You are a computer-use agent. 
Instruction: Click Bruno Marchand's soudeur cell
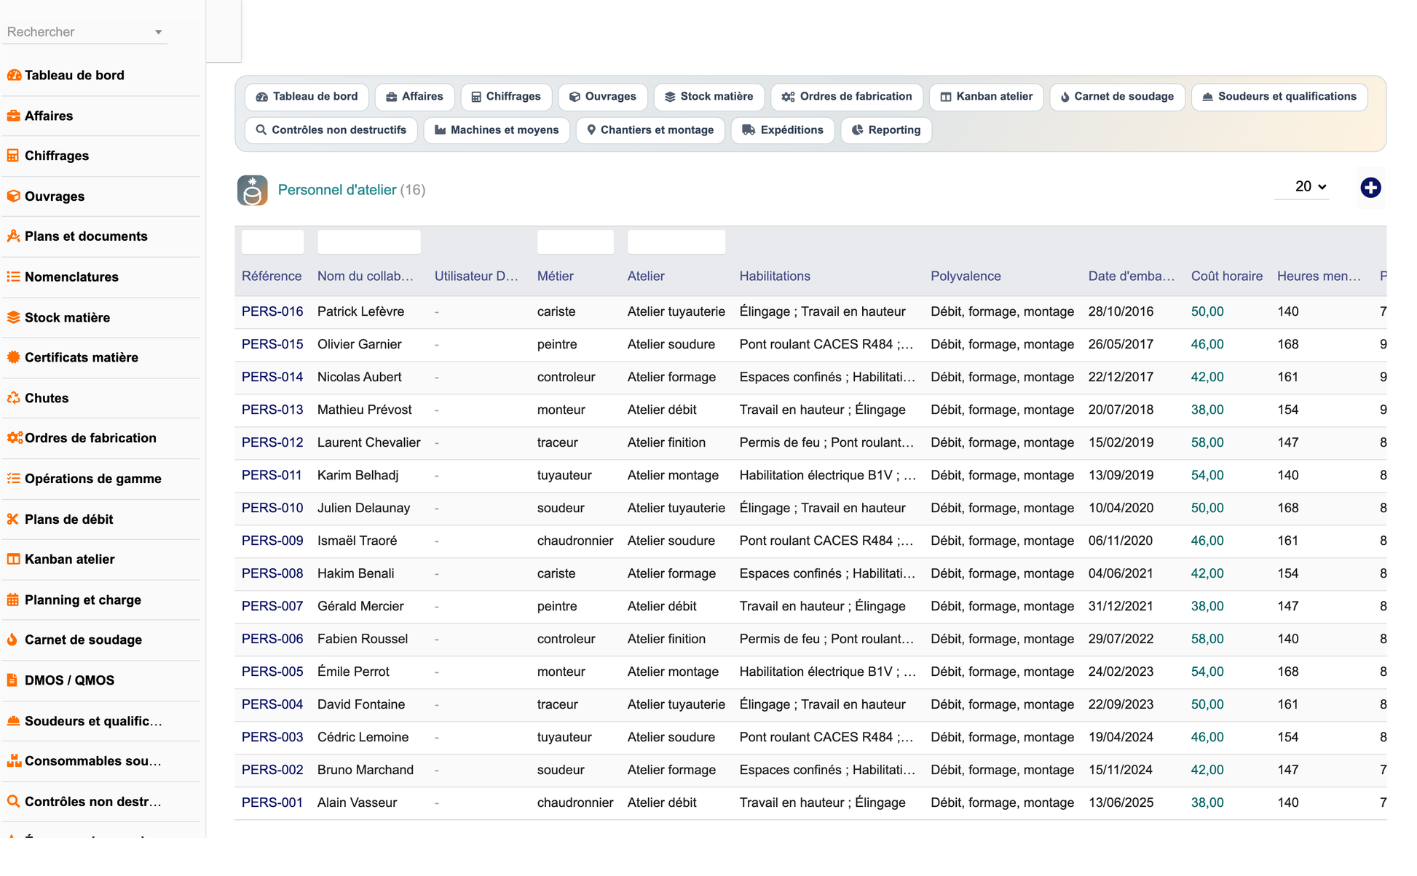[561, 770]
